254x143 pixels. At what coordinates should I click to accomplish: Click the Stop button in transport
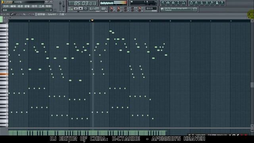click(x=81, y=8)
